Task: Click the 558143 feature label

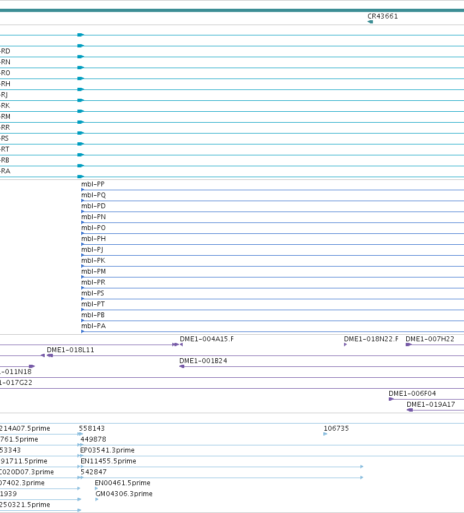Action: point(92,428)
